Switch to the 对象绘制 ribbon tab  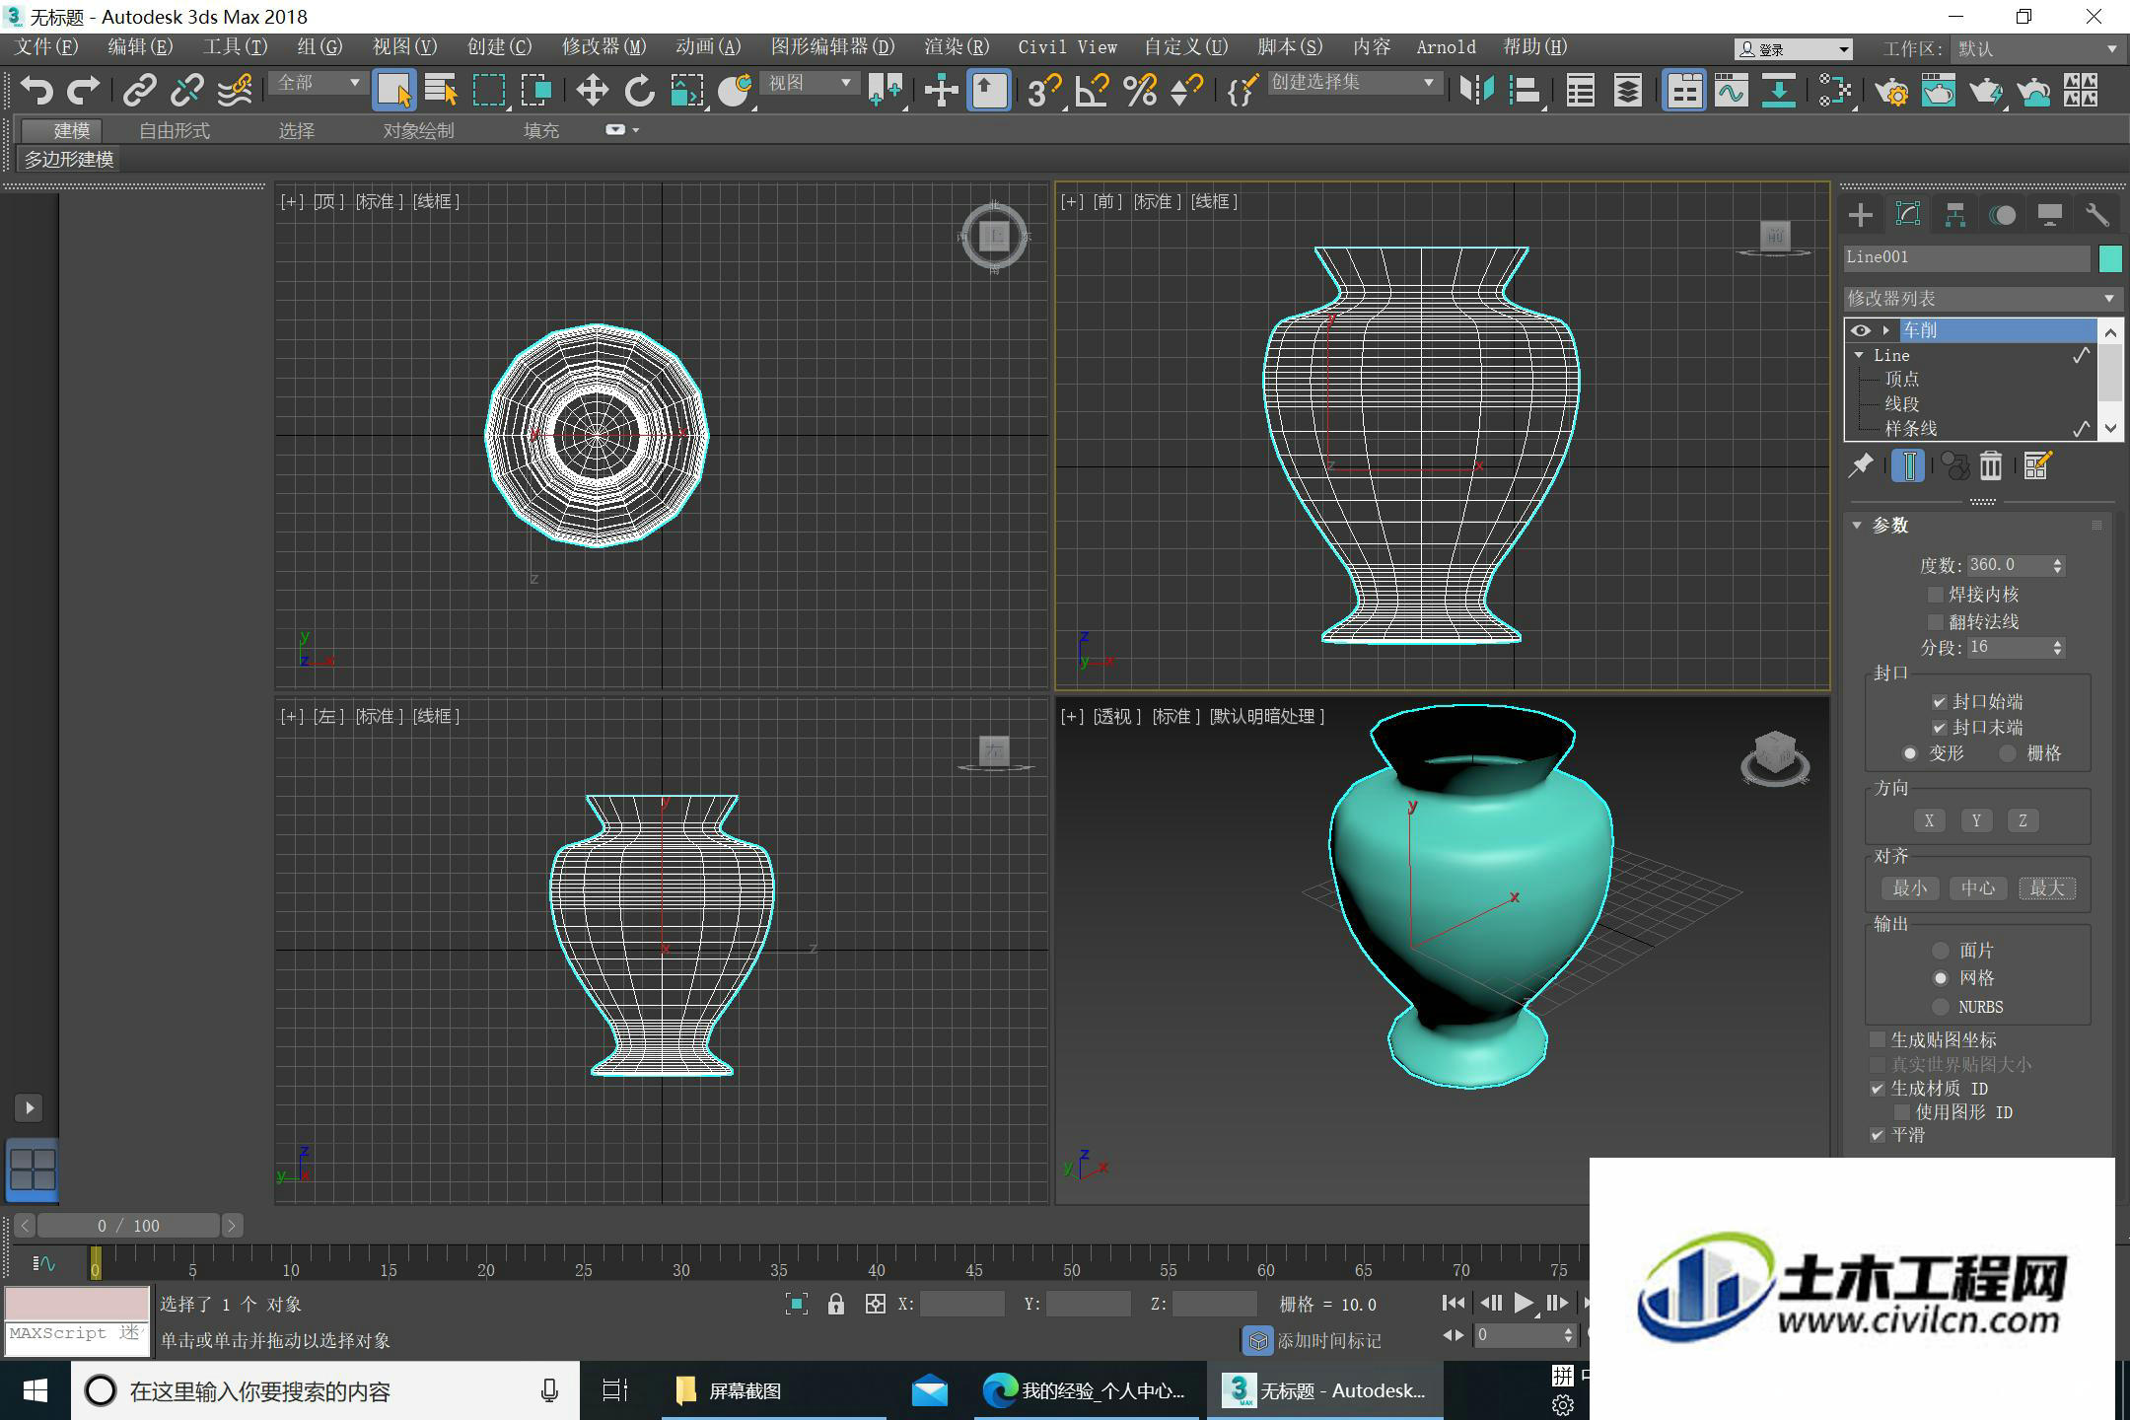418,130
